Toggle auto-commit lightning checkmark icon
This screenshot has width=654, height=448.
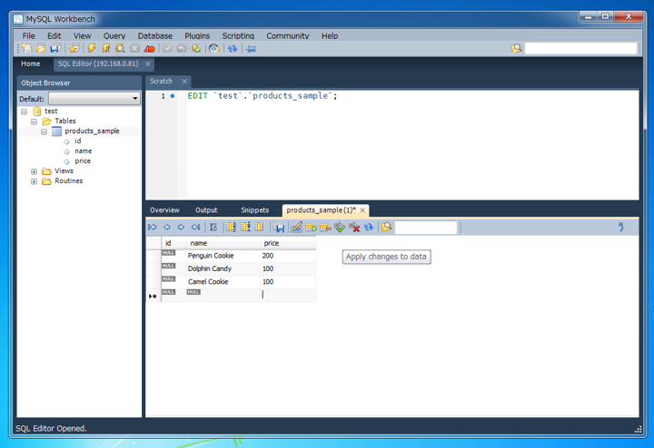click(x=196, y=49)
